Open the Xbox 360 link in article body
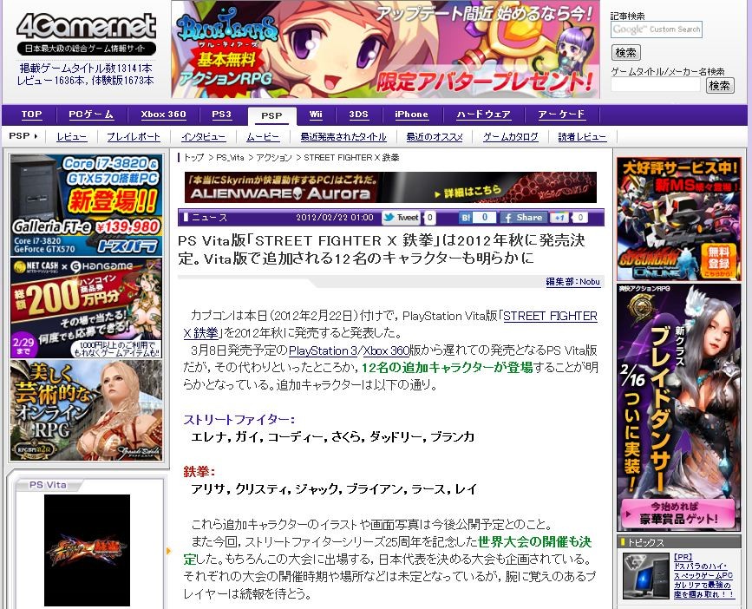The height and width of the screenshot is (609, 752). click(x=386, y=351)
